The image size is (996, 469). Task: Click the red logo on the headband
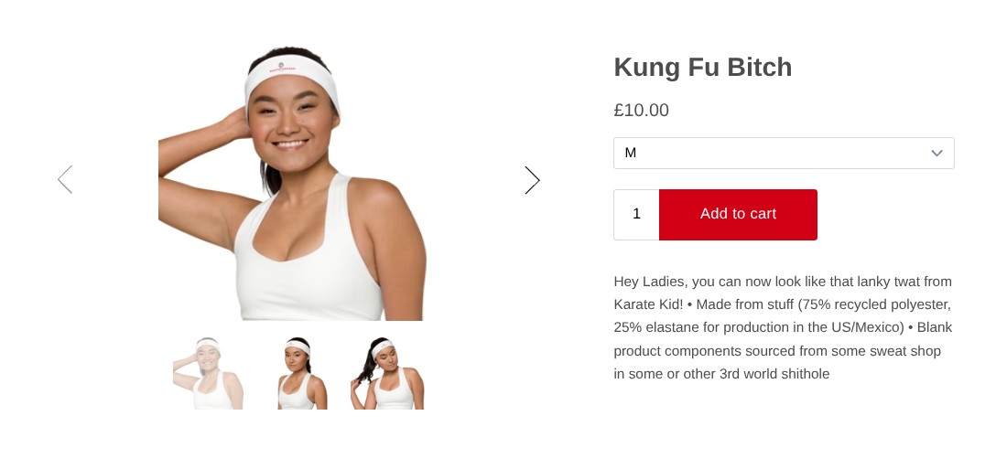pyautogui.click(x=282, y=67)
